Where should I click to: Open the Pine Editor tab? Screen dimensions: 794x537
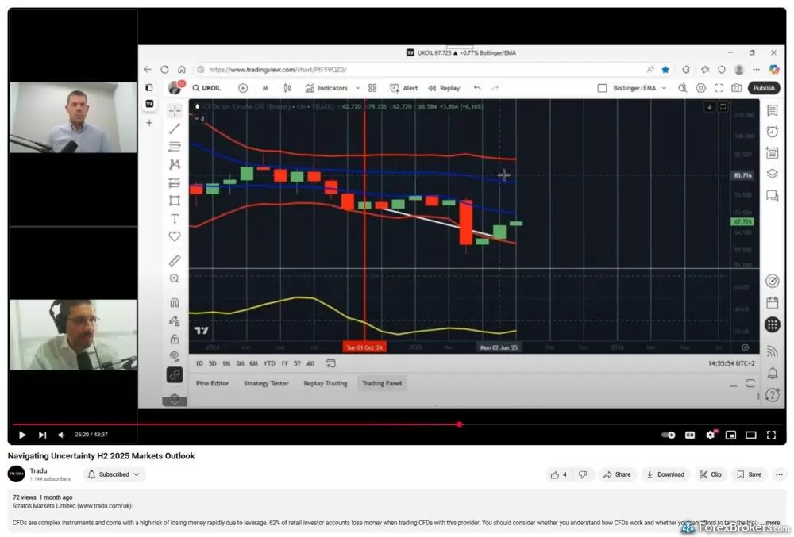coord(212,383)
